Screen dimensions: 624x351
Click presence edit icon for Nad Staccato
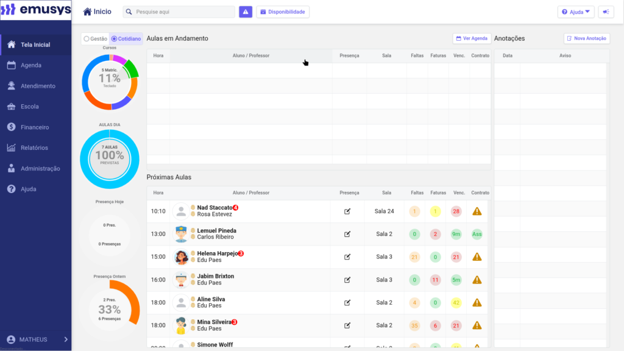click(x=347, y=211)
